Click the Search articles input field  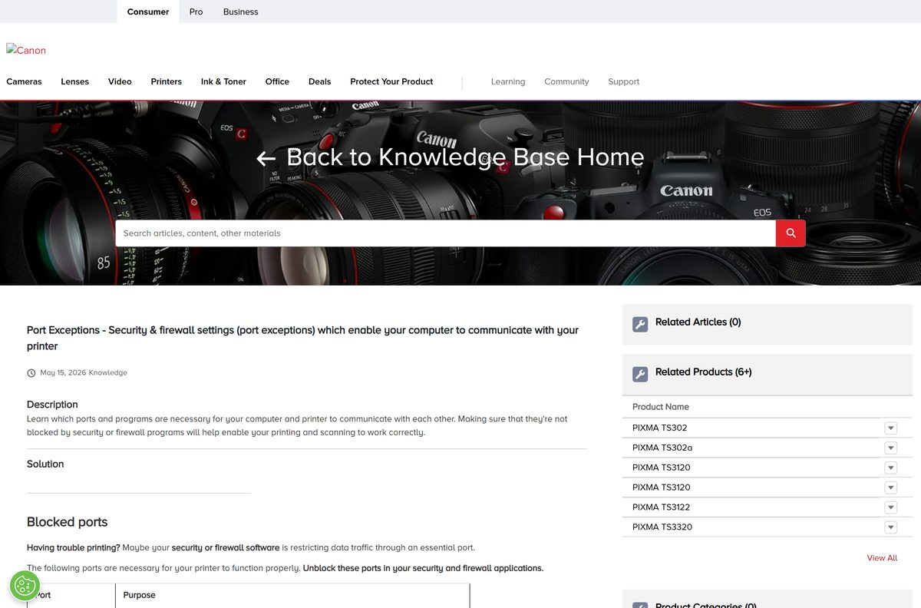click(445, 233)
